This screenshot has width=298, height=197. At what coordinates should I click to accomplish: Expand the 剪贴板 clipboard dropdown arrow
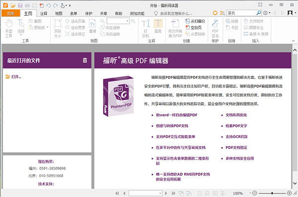pos(47,28)
